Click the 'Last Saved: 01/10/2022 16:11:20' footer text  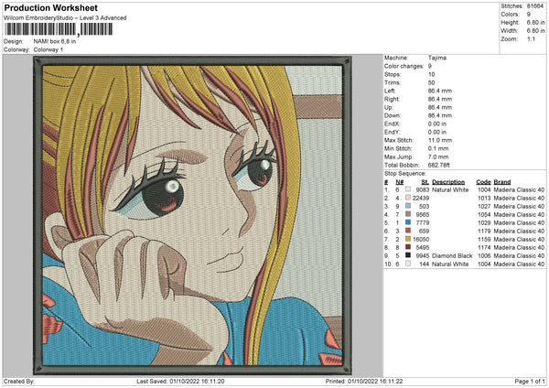click(180, 381)
